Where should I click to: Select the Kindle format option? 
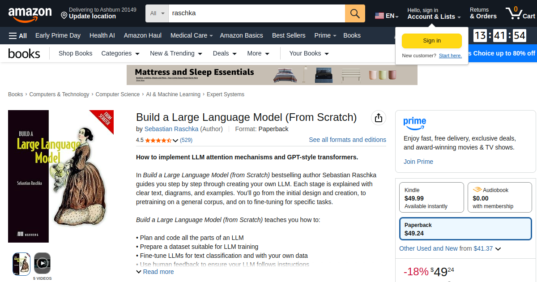click(431, 197)
